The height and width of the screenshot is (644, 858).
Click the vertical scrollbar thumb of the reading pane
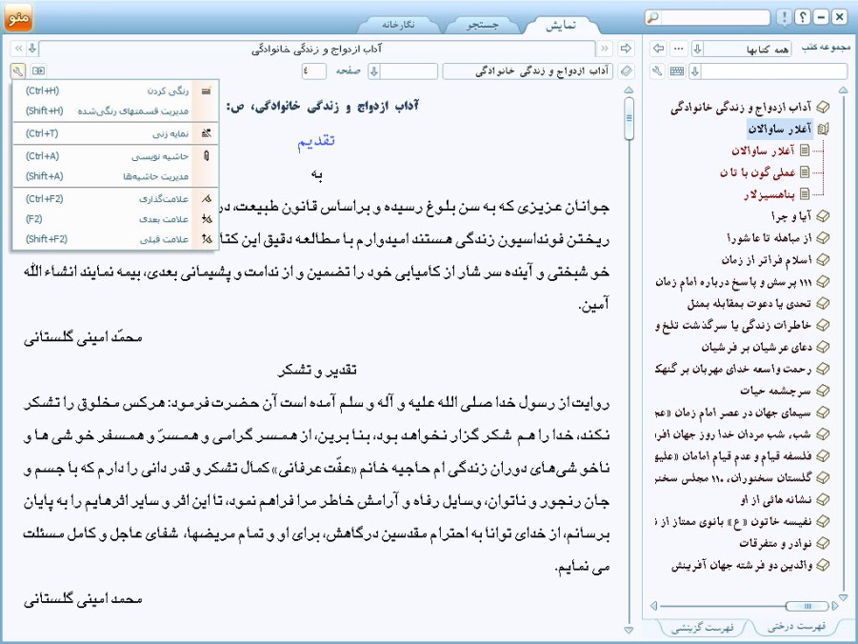(629, 118)
